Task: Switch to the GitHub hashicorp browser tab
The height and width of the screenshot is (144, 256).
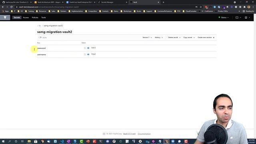Action: (17, 2)
